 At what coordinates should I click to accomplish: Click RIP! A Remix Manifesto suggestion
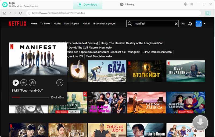157,52
